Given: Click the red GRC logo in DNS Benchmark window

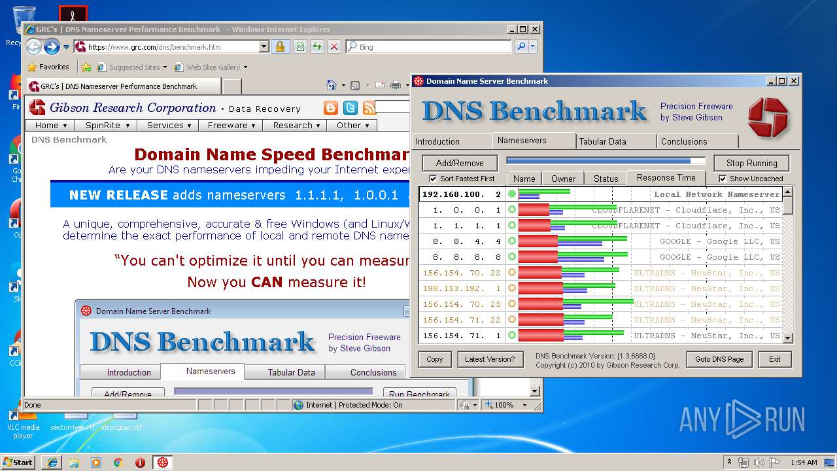Looking at the screenshot, I should [768, 117].
